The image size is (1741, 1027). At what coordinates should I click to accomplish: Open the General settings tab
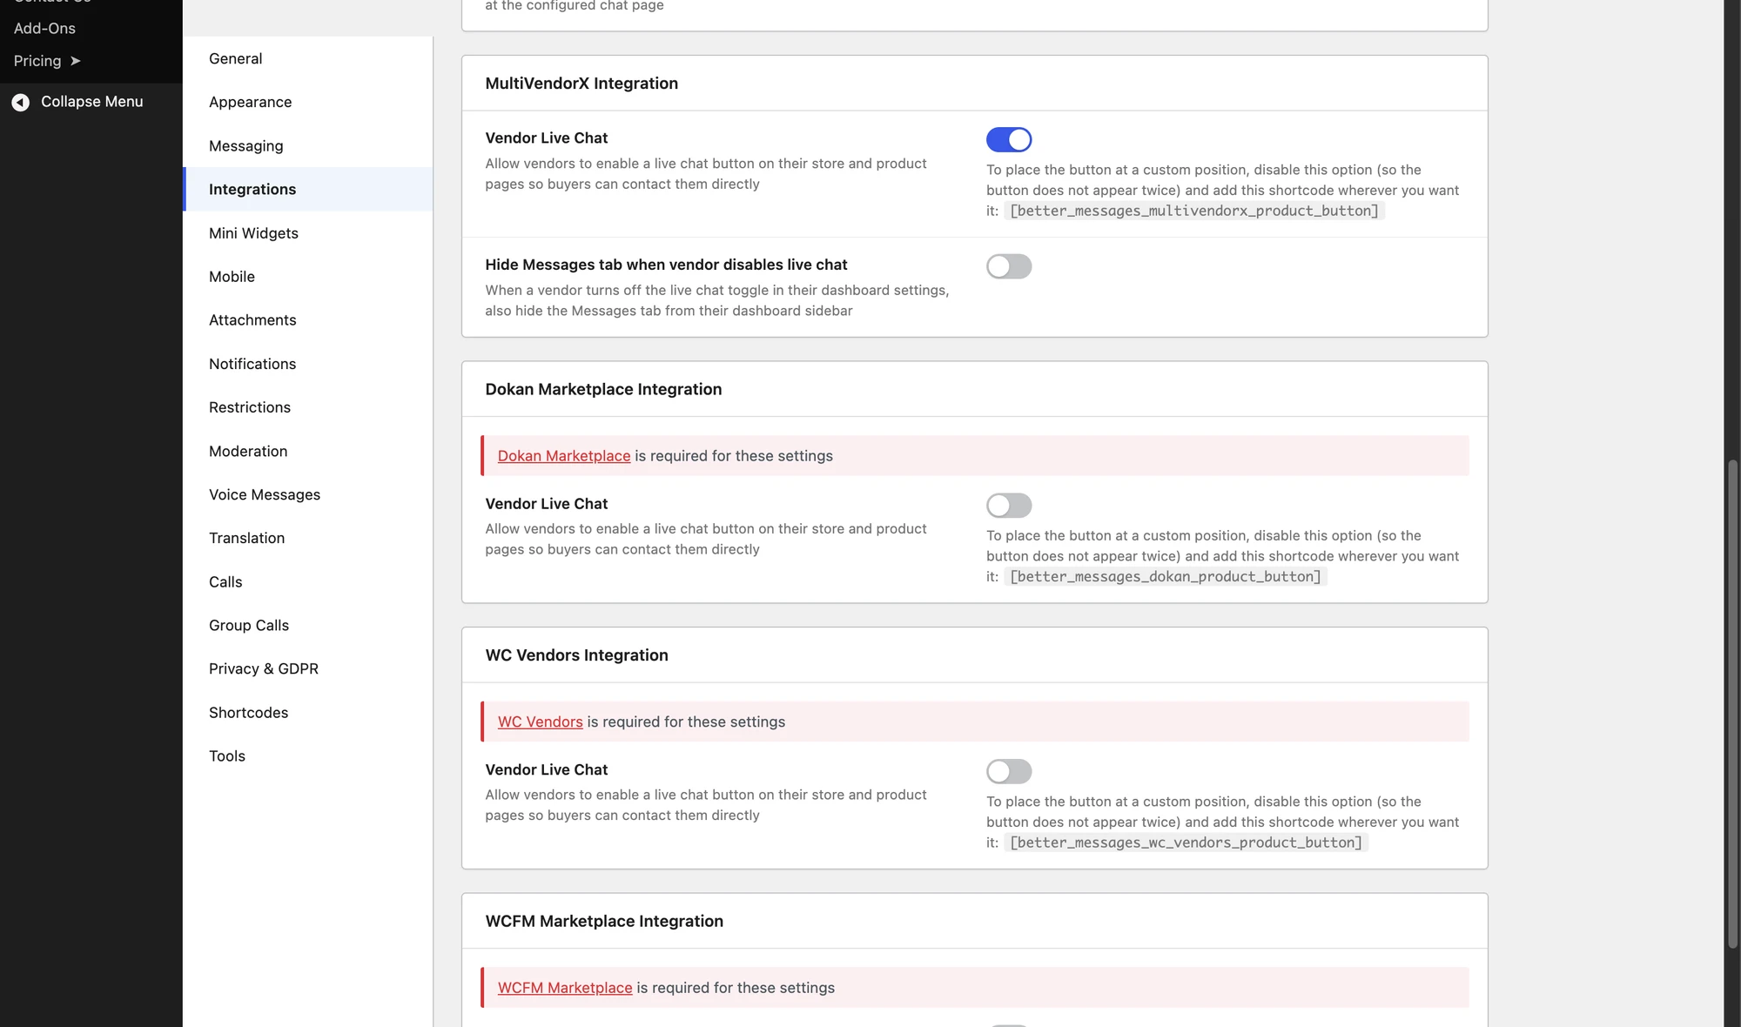coord(307,58)
